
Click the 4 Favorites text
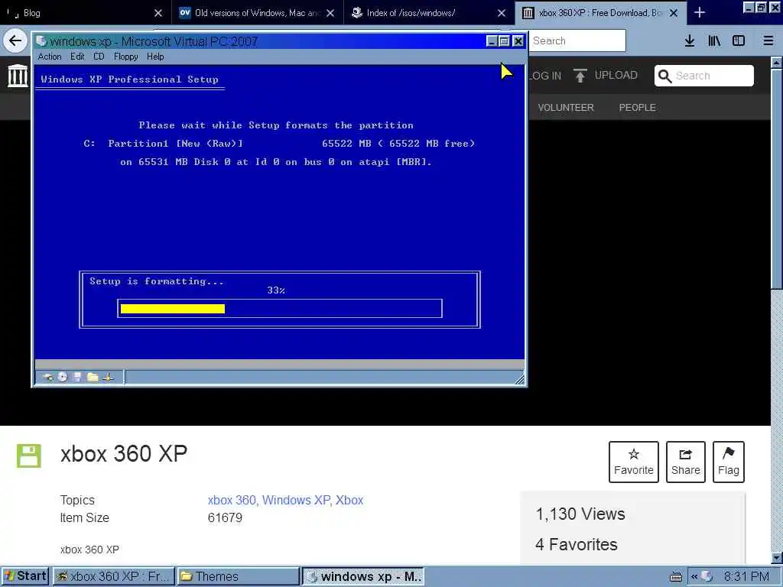[x=577, y=544]
